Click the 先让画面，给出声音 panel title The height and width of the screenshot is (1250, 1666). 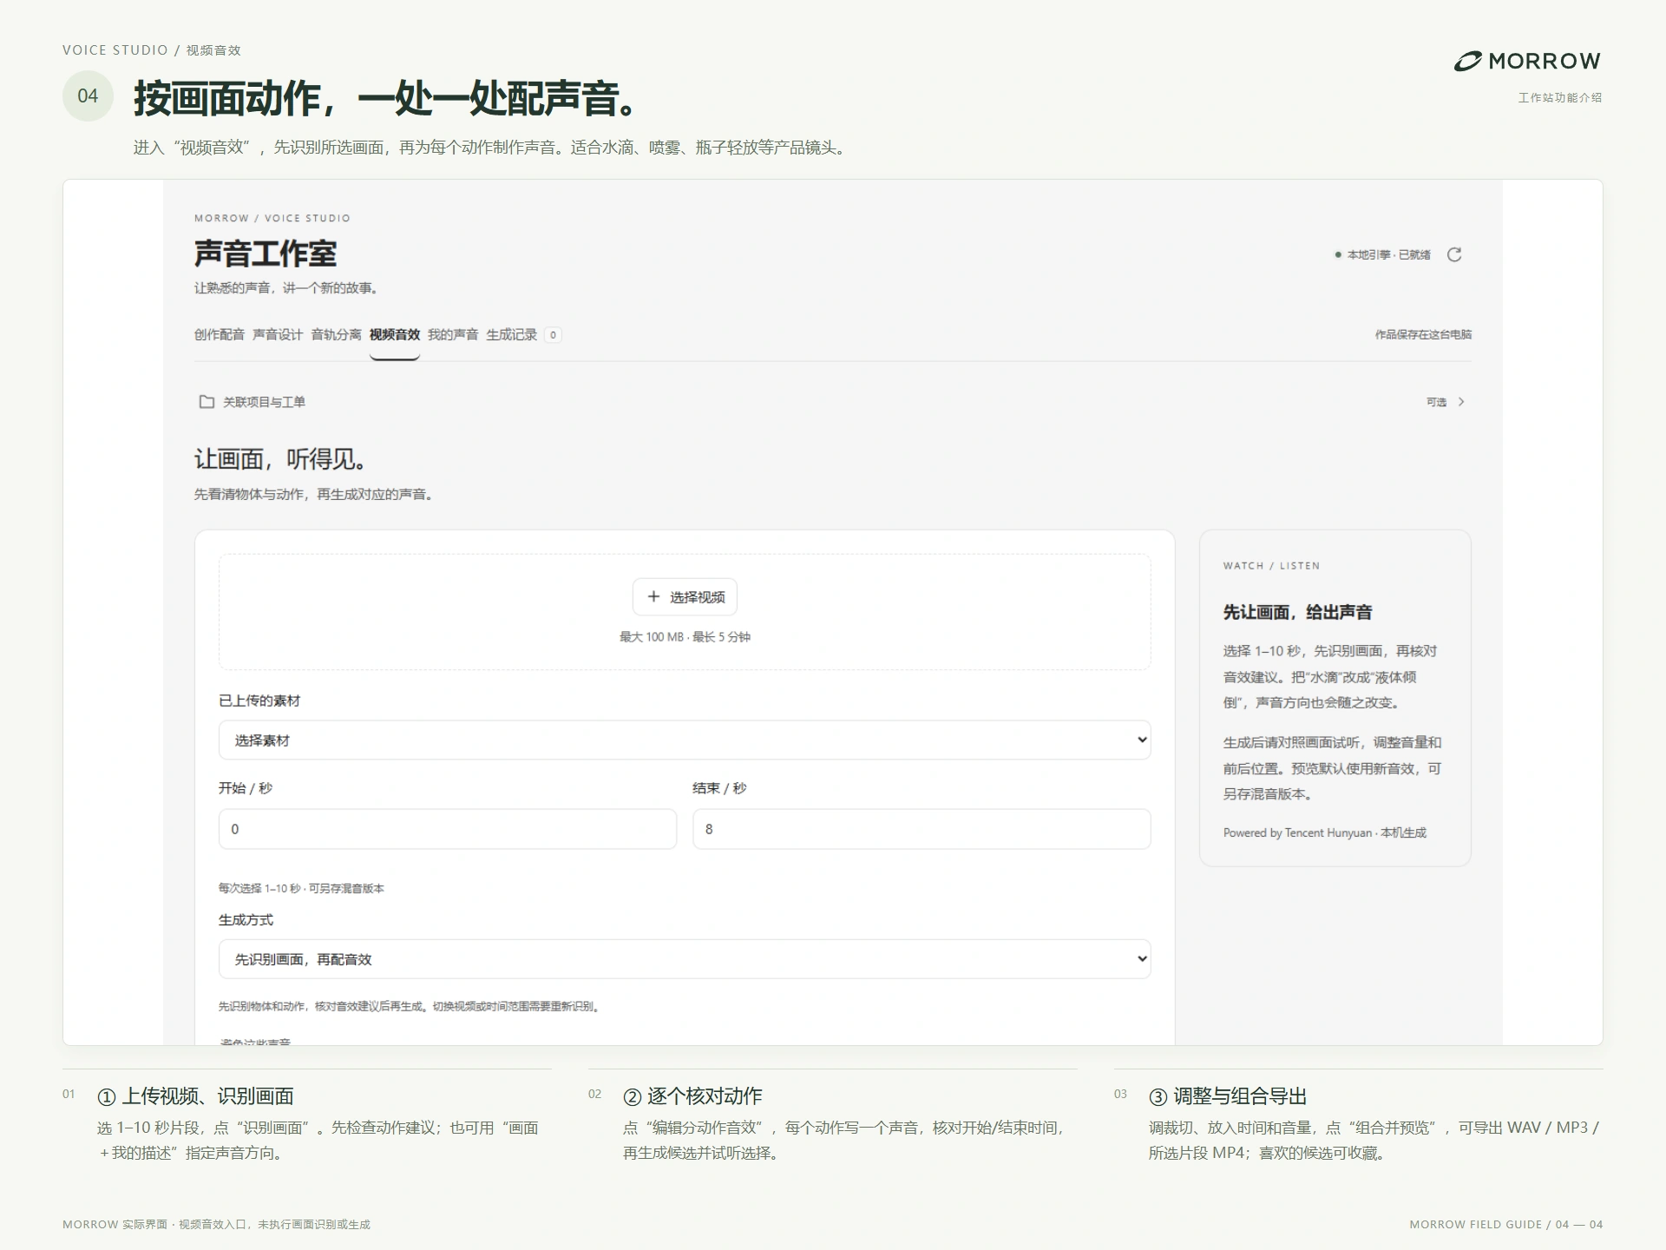pos(1298,613)
